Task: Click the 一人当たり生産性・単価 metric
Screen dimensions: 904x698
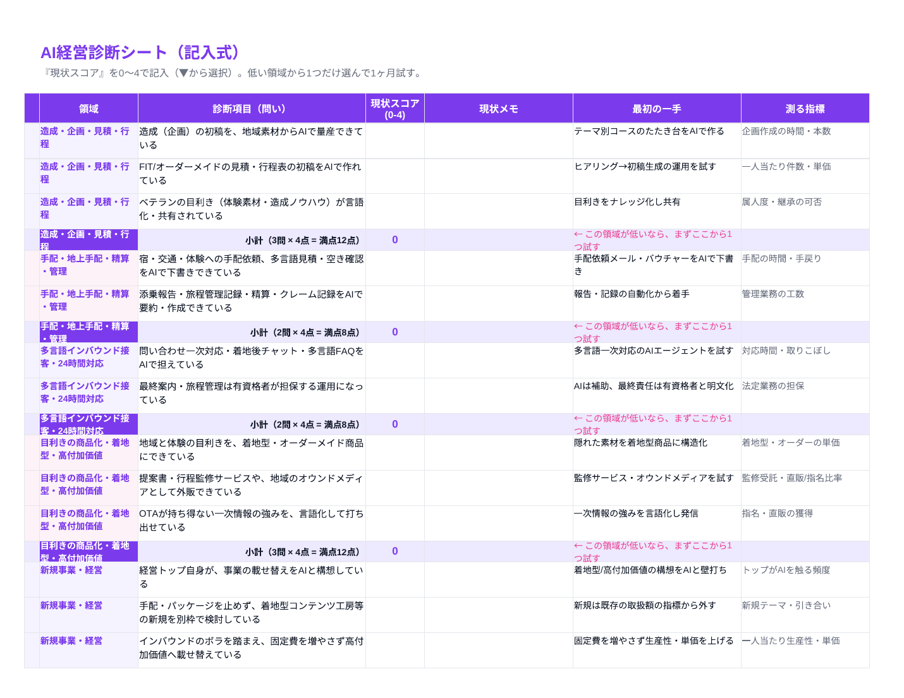Action: tap(791, 641)
